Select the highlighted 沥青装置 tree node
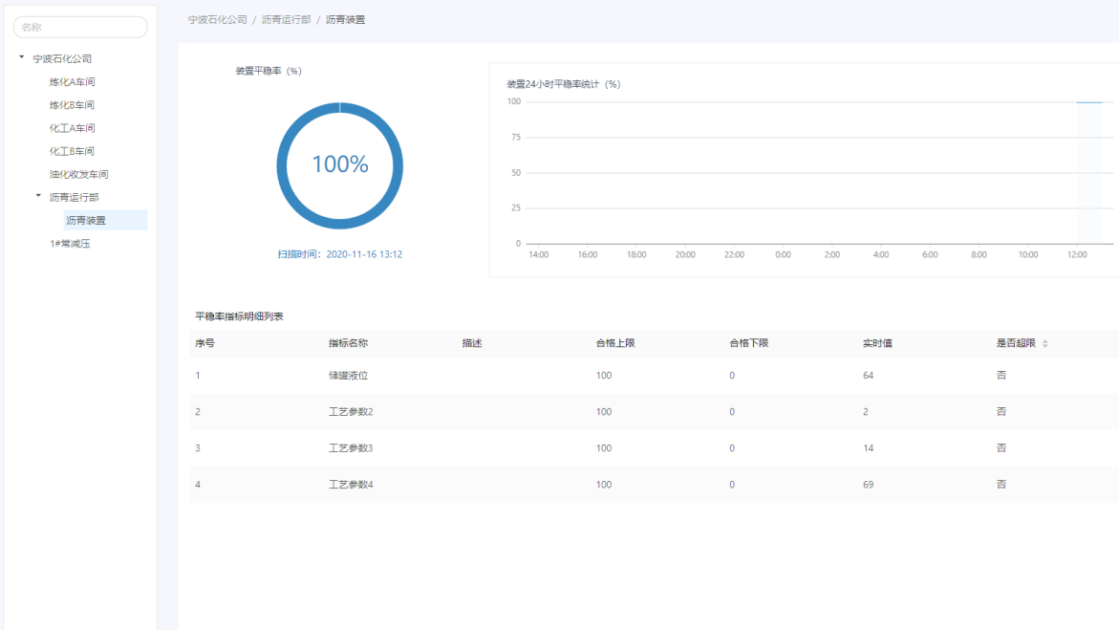 pos(87,221)
